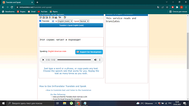Click the red extension icon in Chrome toolbar
This screenshot has width=189, height=106.
click(173, 7)
